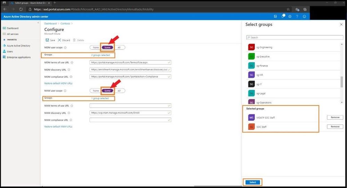The image size is (347, 188).
Task: Show info tooltip for MAM user scope
Action: (65, 91)
